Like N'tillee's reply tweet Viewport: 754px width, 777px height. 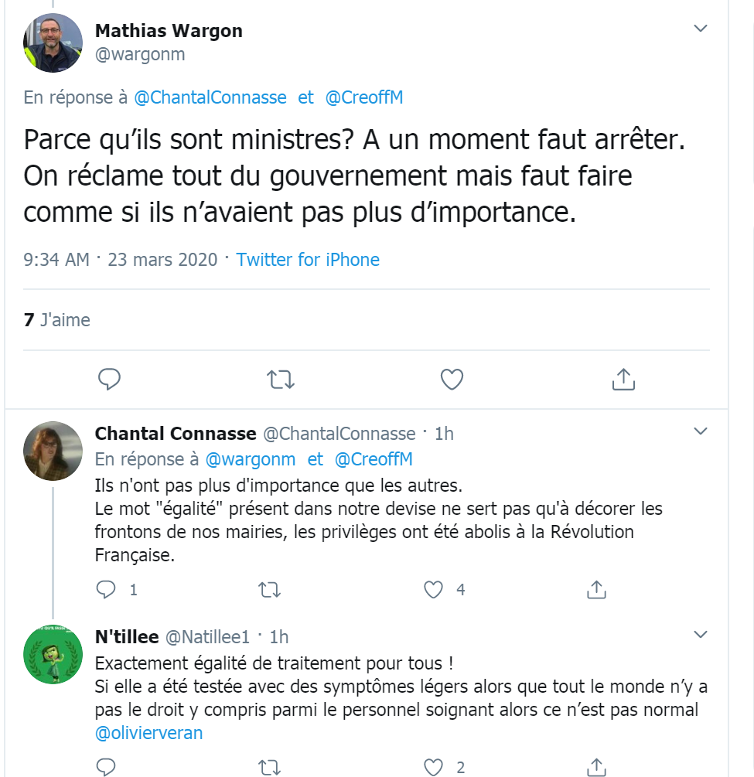(434, 767)
